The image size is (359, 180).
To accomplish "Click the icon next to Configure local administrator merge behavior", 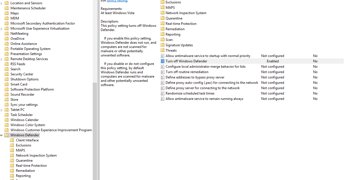I will point(162,67).
